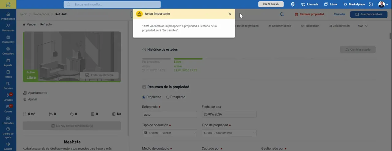Click Propiedades in the breadcrumb
The width and height of the screenshot is (392, 151).
41,14
